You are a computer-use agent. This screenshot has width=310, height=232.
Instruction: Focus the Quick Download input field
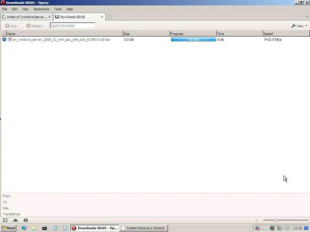point(72,26)
